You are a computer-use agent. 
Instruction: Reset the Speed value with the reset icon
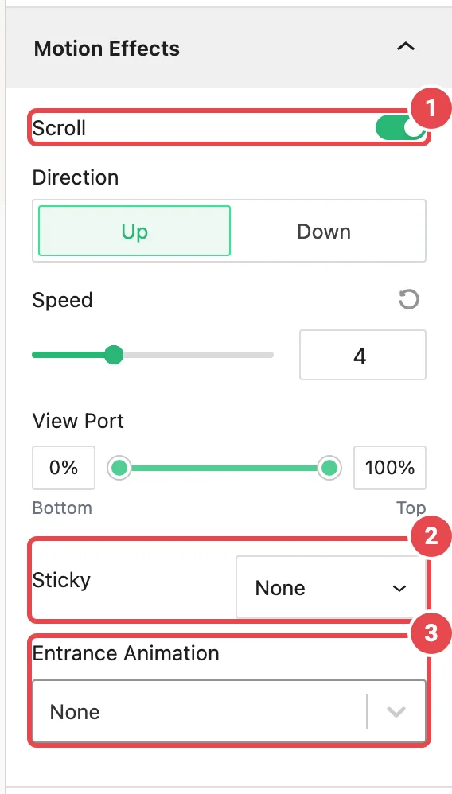408,299
